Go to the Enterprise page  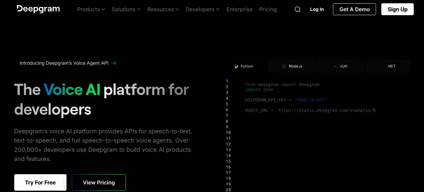tap(240, 9)
